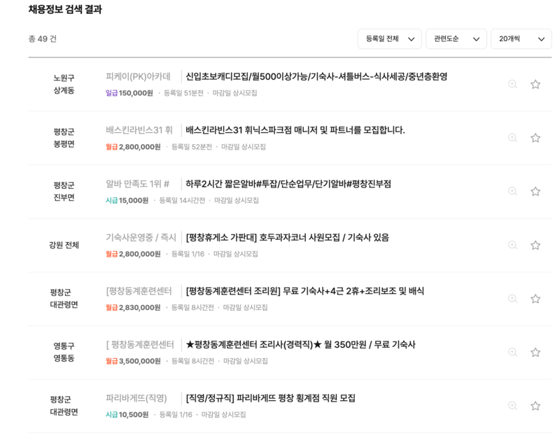This screenshot has width=560, height=438.
Task: Expand the 관련도순 sort order dropdown
Action: point(456,38)
